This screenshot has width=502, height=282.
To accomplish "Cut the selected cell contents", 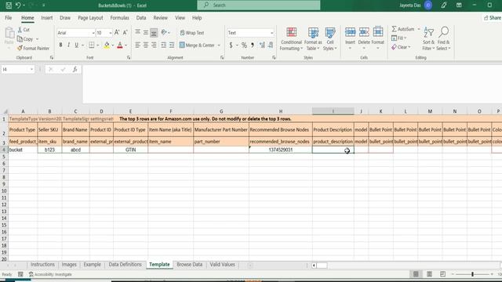I will pyautogui.click(x=24, y=30).
